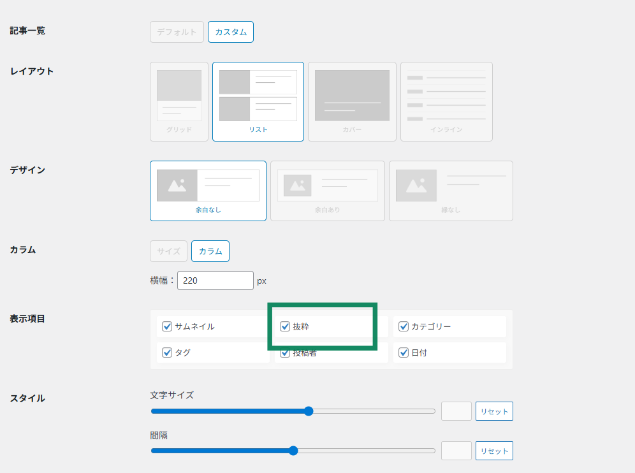Choose the リスト layout icon
Image resolution: width=635 pixels, height=473 pixels.
tap(258, 101)
